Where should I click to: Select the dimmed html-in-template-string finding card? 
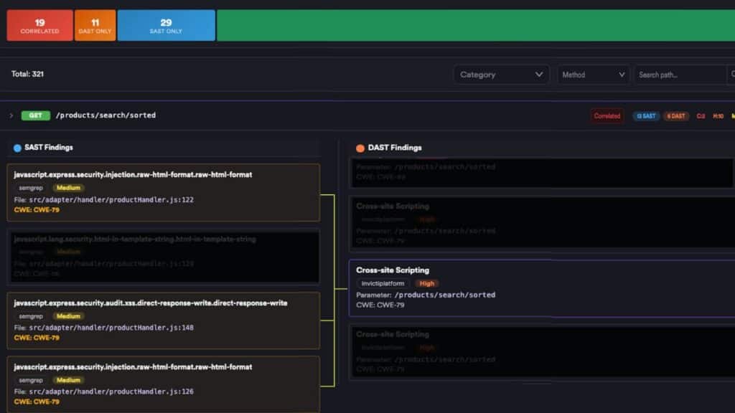pos(163,256)
